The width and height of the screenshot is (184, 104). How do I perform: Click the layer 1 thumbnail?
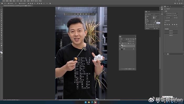coord(122,46)
